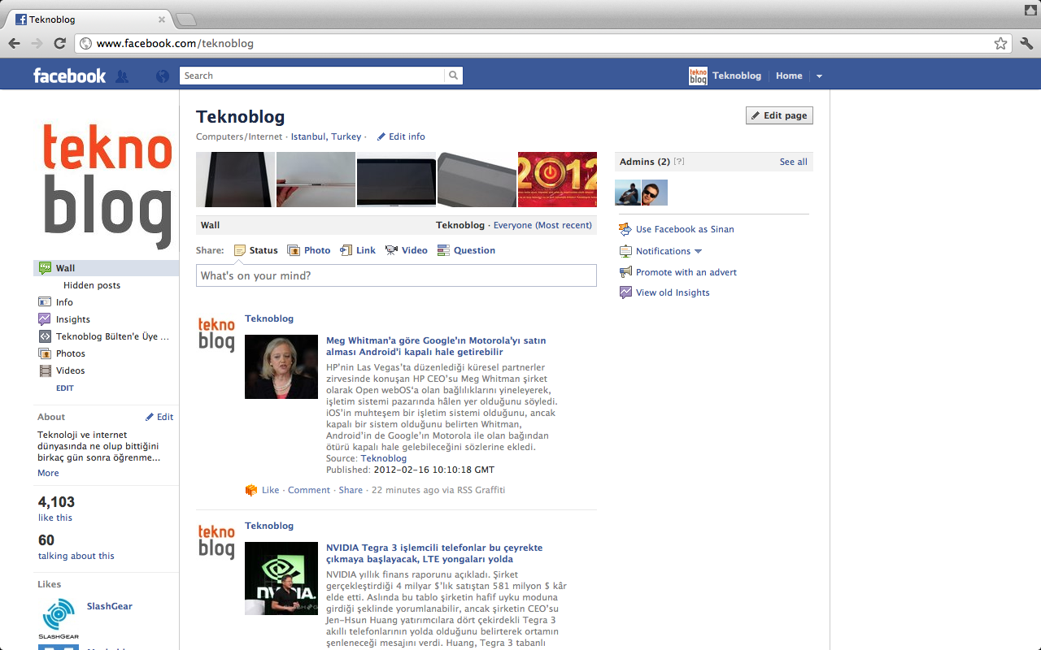Image resolution: width=1041 pixels, height=650 pixels.
Task: Click the Facebook search field
Action: pos(312,76)
